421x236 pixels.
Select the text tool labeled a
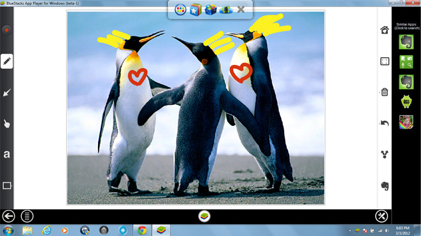7,155
